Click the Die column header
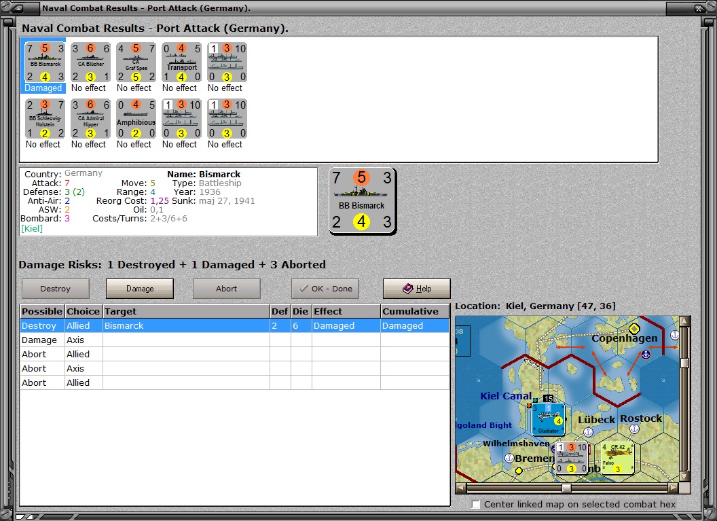Image resolution: width=717 pixels, height=521 pixels. click(301, 312)
